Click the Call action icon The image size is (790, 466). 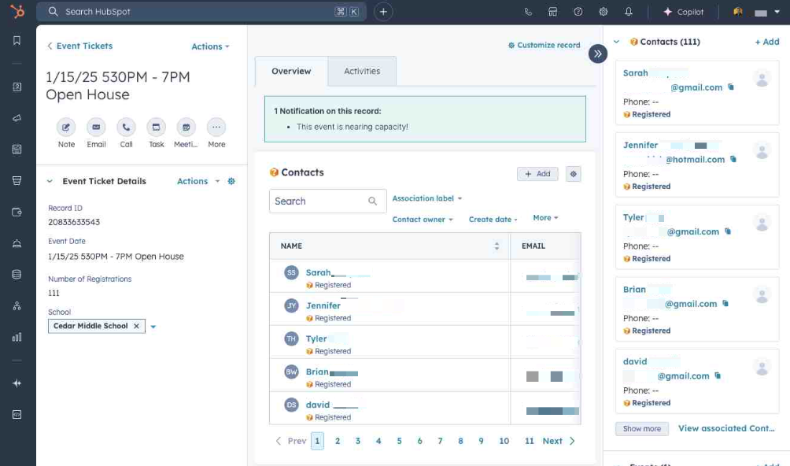point(126,128)
